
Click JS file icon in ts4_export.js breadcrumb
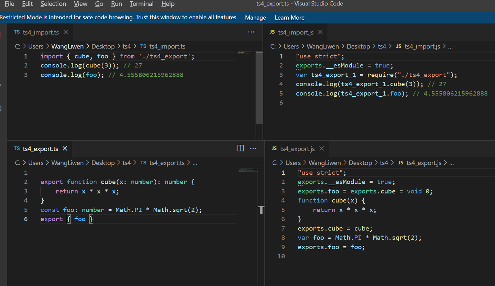coord(400,163)
